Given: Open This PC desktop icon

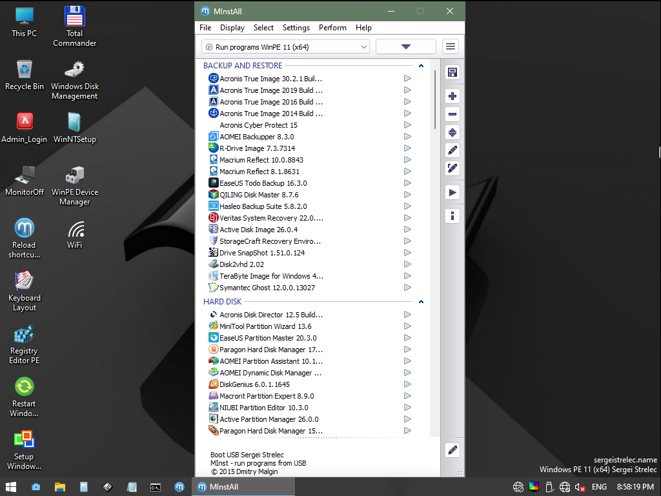Looking at the screenshot, I should [x=24, y=22].
